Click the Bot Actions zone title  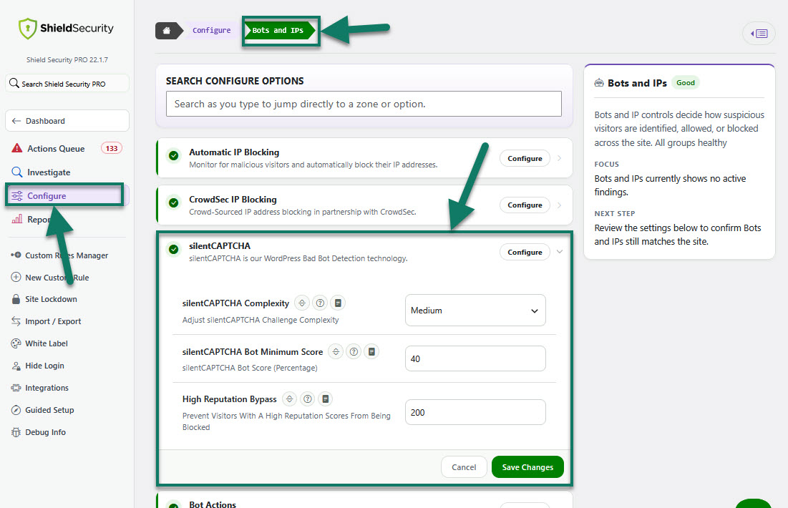213,504
